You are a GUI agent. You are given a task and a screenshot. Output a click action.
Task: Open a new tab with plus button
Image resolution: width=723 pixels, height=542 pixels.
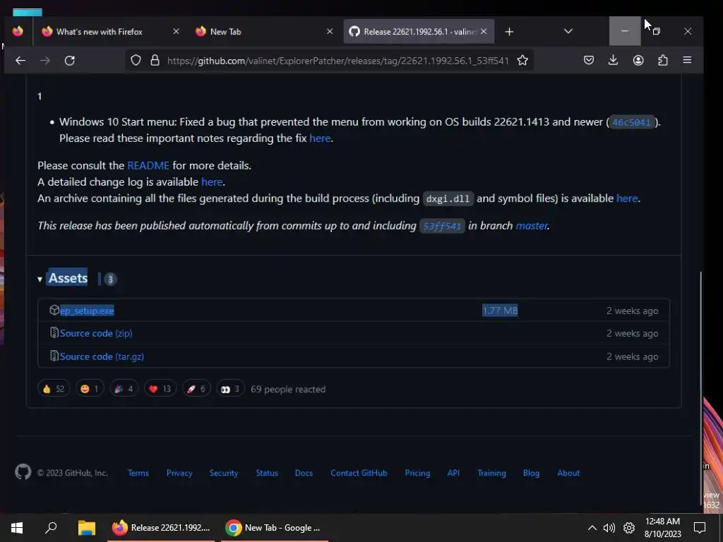509,31
